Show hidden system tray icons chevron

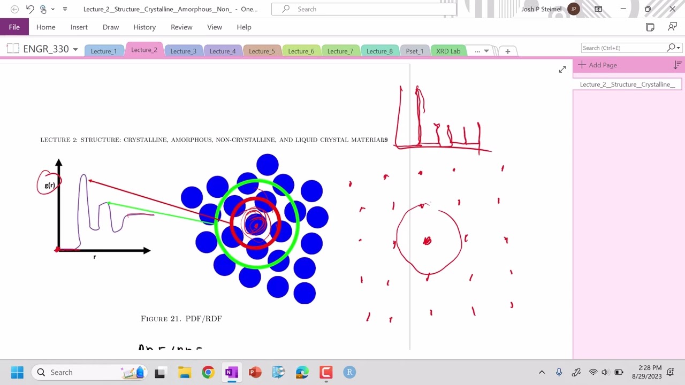click(x=542, y=372)
